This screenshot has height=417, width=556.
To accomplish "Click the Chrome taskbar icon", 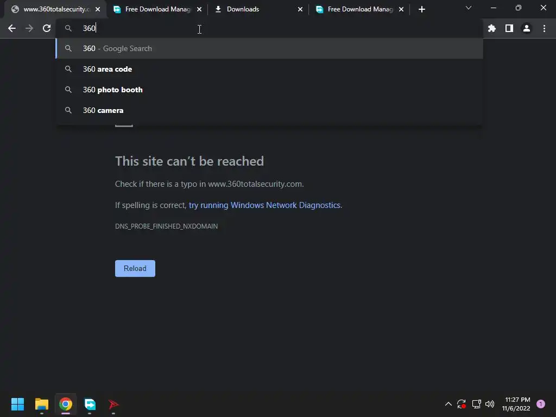I will click(x=66, y=404).
